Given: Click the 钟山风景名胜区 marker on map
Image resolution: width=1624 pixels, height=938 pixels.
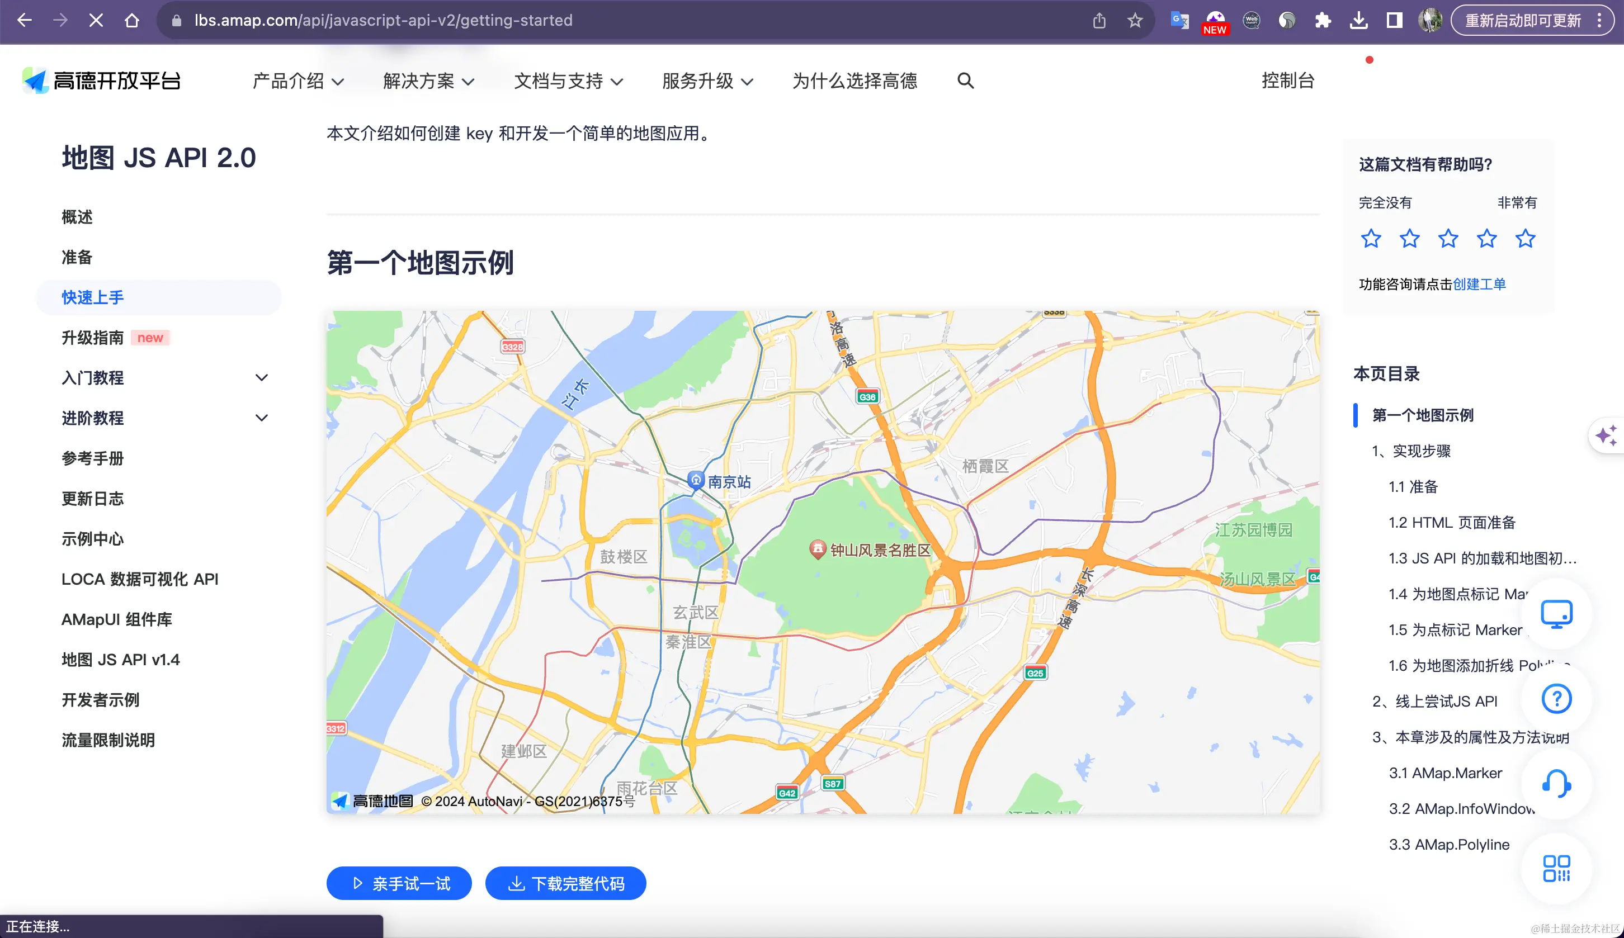Looking at the screenshot, I should (x=818, y=549).
